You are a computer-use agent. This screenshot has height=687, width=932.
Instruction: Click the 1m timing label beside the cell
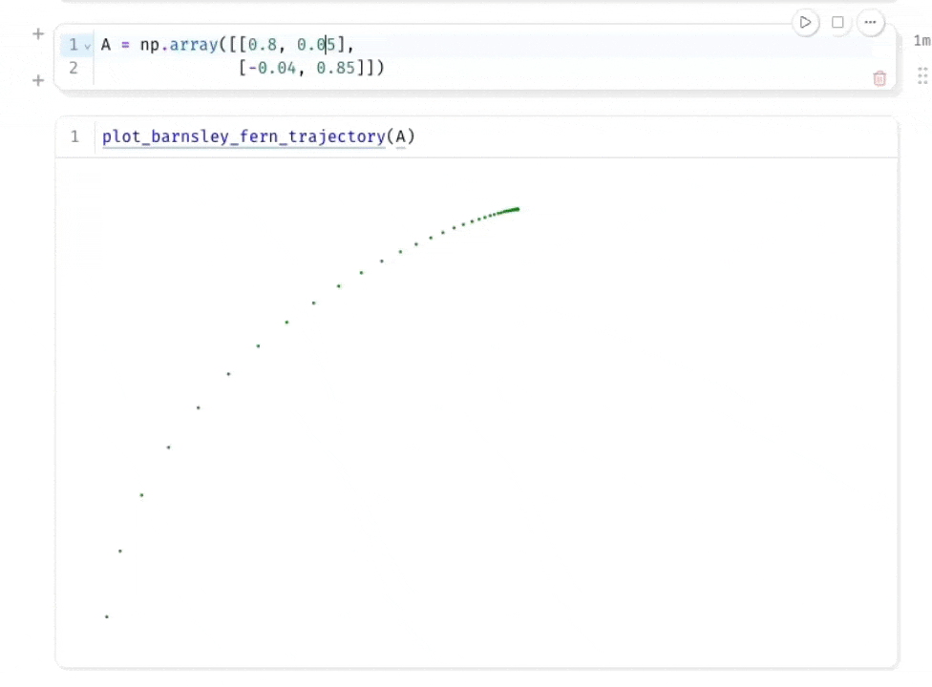(921, 41)
